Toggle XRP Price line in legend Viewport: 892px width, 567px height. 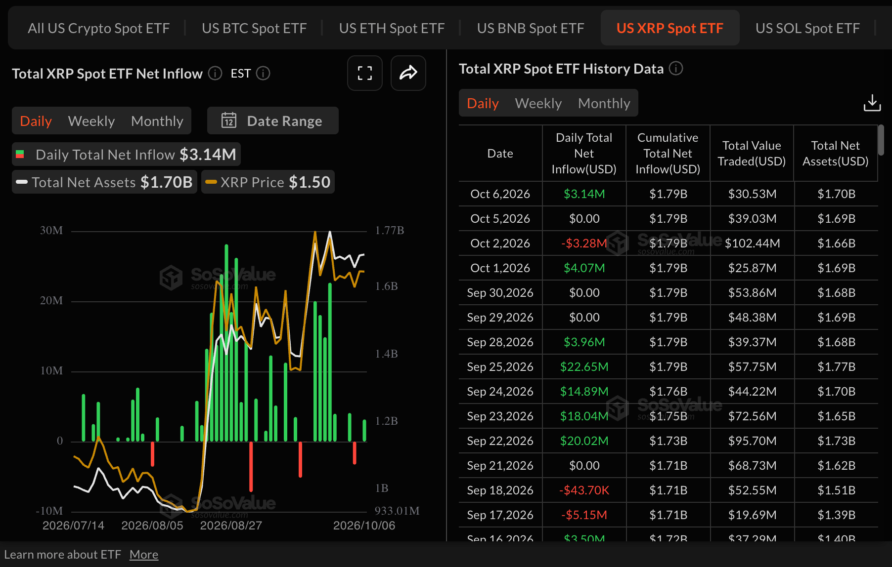pyautogui.click(x=268, y=182)
